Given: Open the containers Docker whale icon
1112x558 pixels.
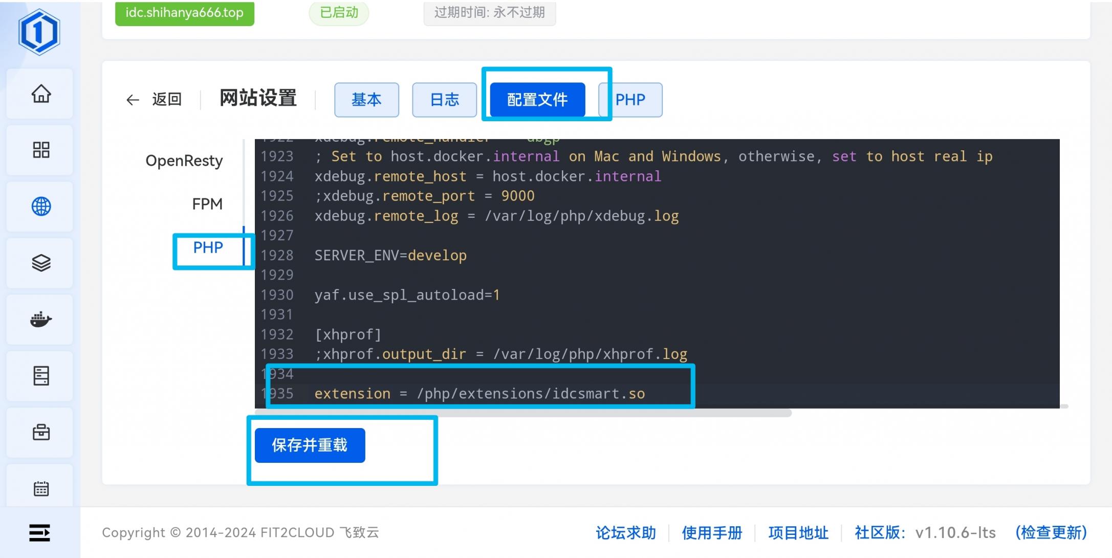Looking at the screenshot, I should point(41,320).
